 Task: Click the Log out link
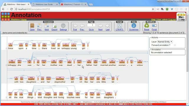coord(172,19)
